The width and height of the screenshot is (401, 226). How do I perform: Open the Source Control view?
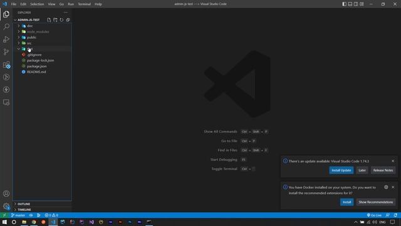[x=6, y=51]
